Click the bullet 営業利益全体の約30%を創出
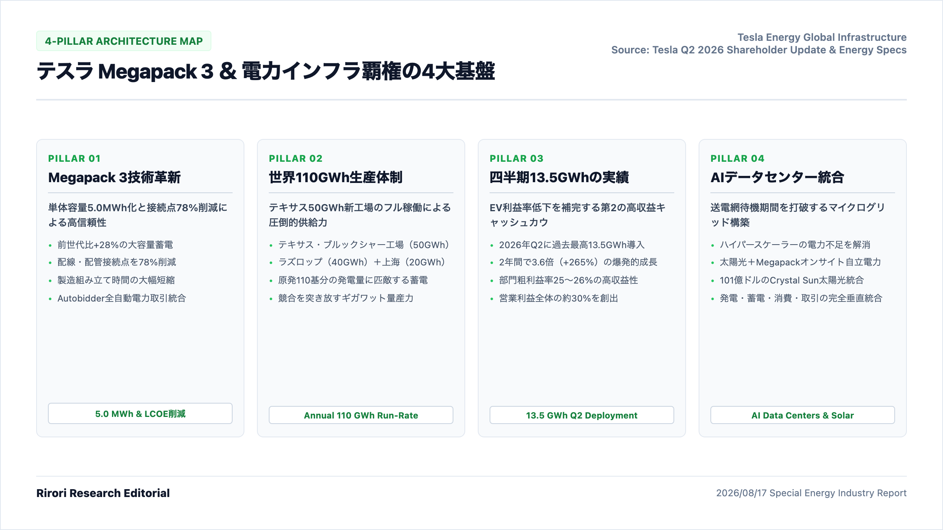 pos(558,298)
